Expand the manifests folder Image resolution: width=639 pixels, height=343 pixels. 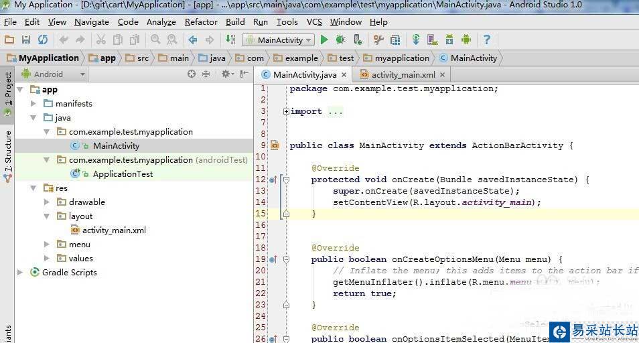[33, 103]
